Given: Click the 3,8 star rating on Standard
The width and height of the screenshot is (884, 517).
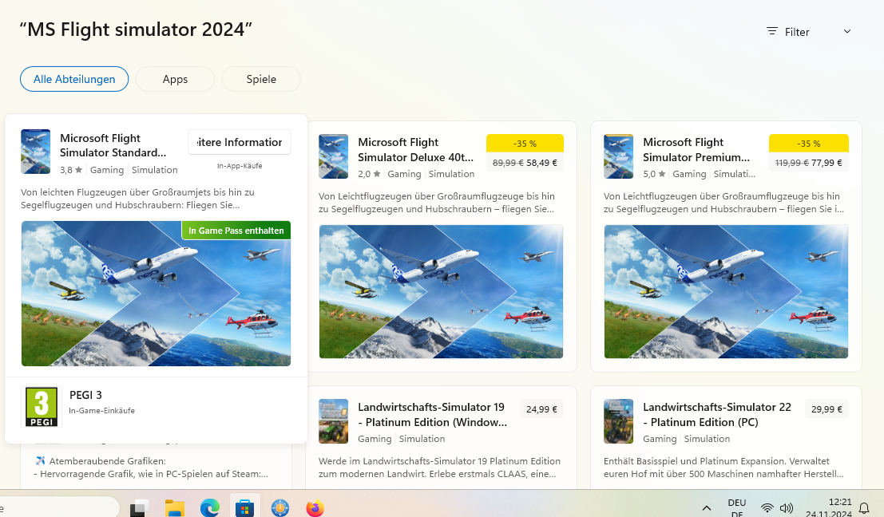Looking at the screenshot, I should point(71,169).
